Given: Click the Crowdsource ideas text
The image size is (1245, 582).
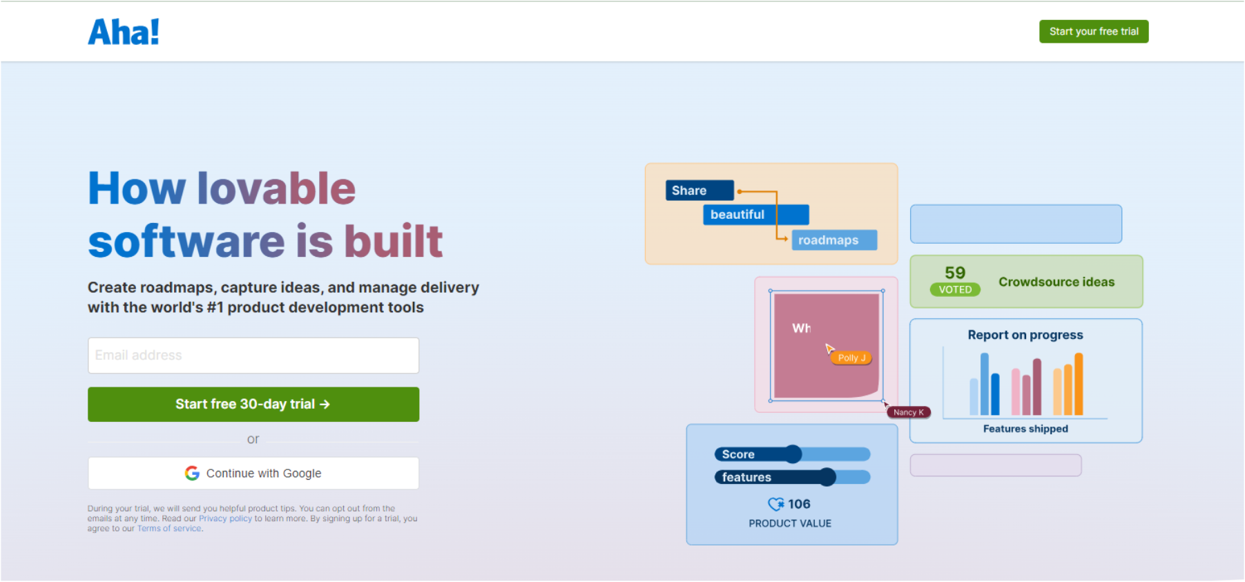Looking at the screenshot, I should point(1056,282).
